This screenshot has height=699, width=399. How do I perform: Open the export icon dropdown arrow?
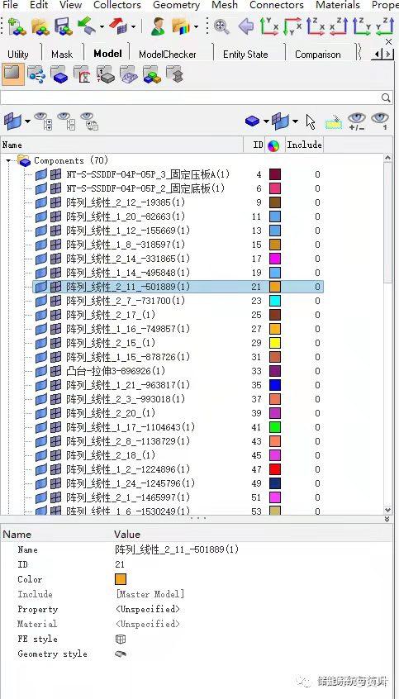tap(133, 26)
